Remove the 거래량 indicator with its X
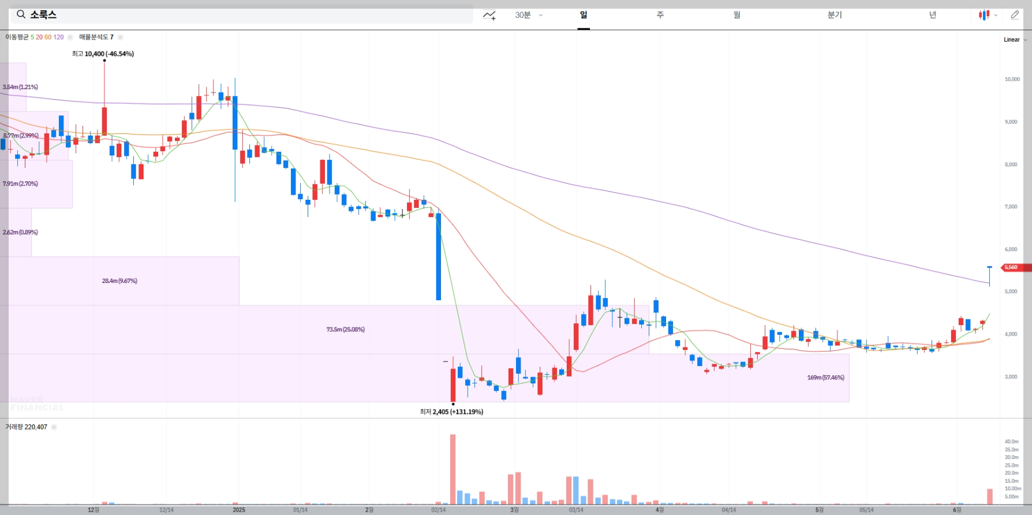Screen dimensions: 1032x515 point(54,427)
